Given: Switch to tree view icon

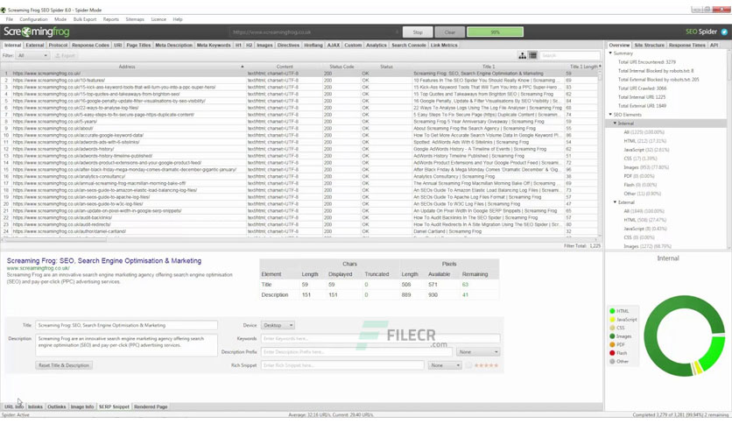Looking at the screenshot, I should [523, 55].
